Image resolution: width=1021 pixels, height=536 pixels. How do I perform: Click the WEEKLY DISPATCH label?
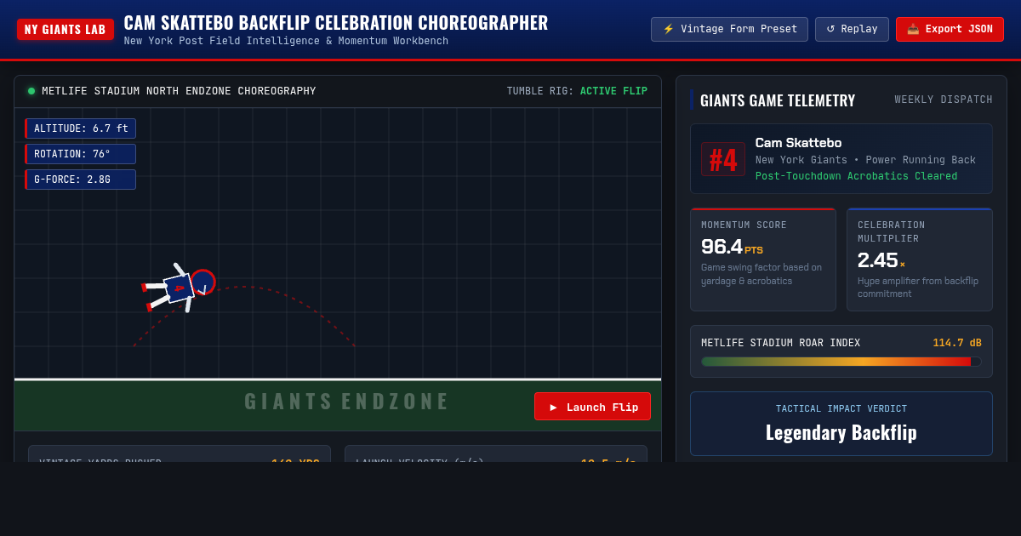tap(944, 100)
